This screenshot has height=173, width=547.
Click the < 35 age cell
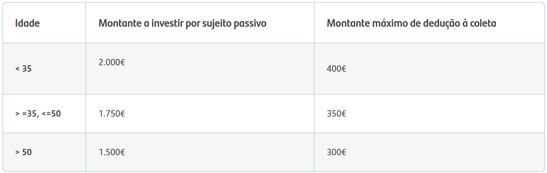point(23,69)
